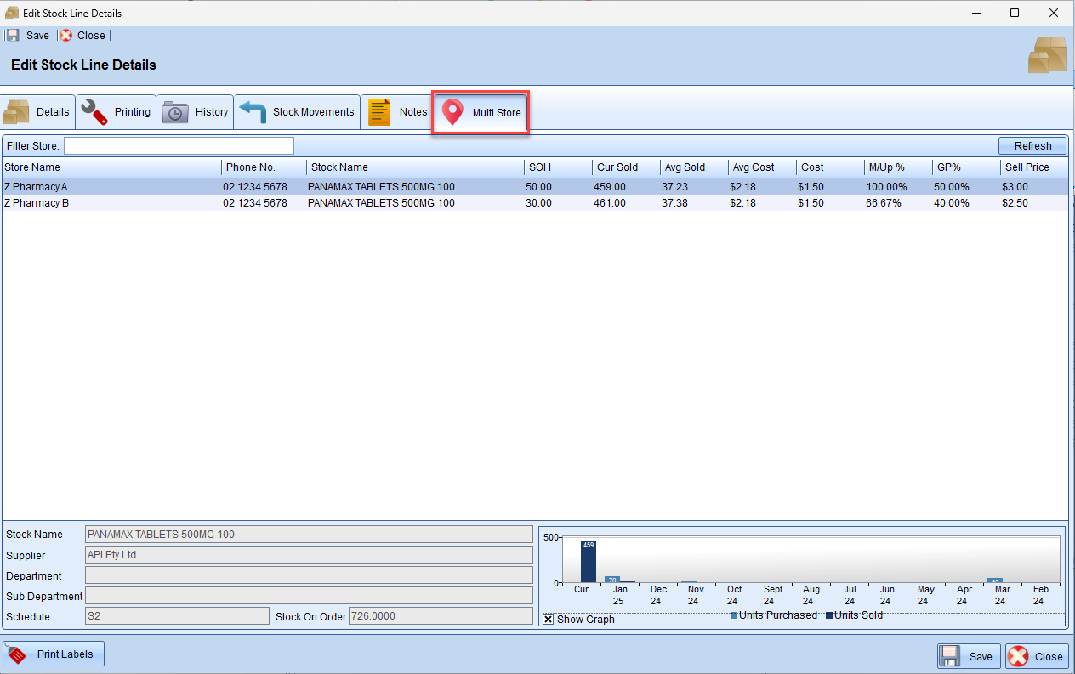Image resolution: width=1075 pixels, height=674 pixels.
Task: Switch to the Stock Movements tab
Action: [x=297, y=112]
